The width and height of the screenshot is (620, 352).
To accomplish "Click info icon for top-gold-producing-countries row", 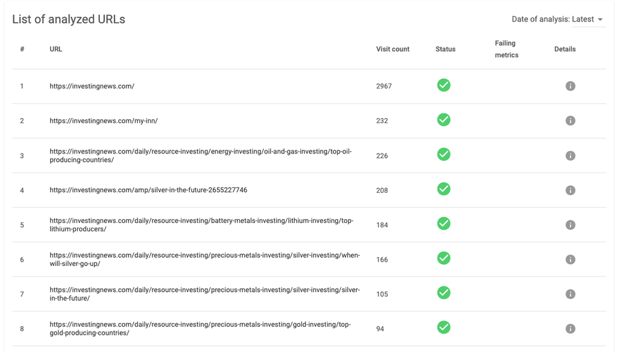I will click(570, 329).
